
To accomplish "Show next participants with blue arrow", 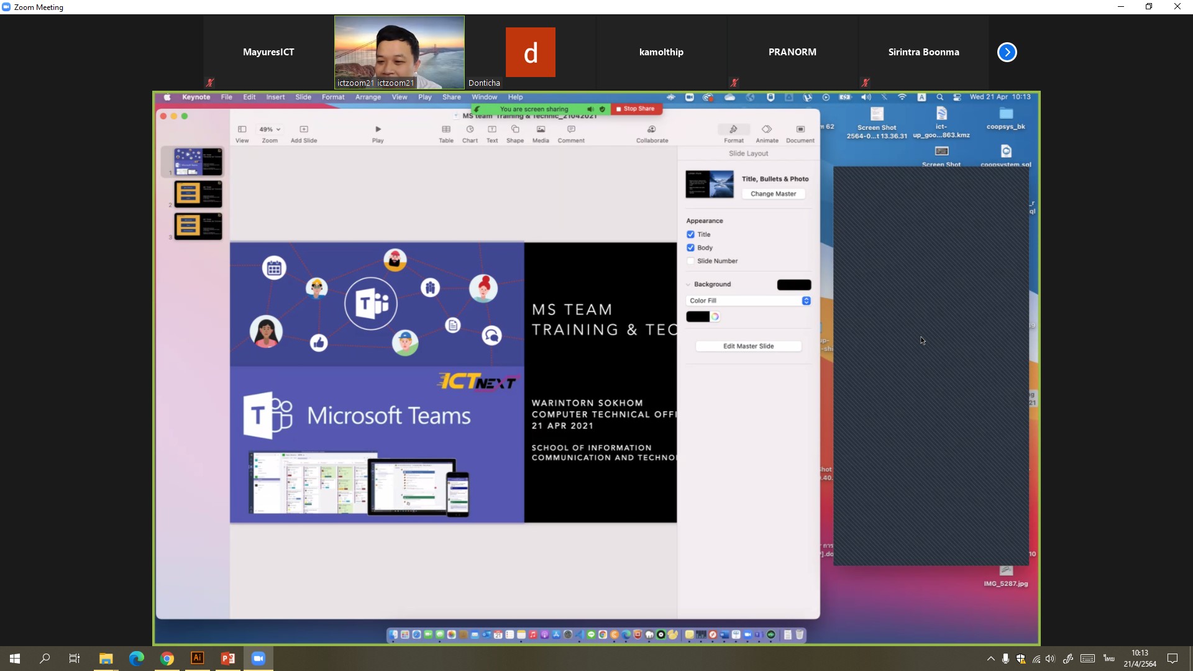I will (x=1007, y=52).
